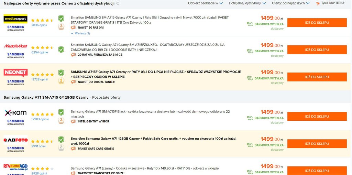This screenshot has height=175, width=352.
Task: Click the green trust shield for x-kom
Action: click(x=61, y=112)
